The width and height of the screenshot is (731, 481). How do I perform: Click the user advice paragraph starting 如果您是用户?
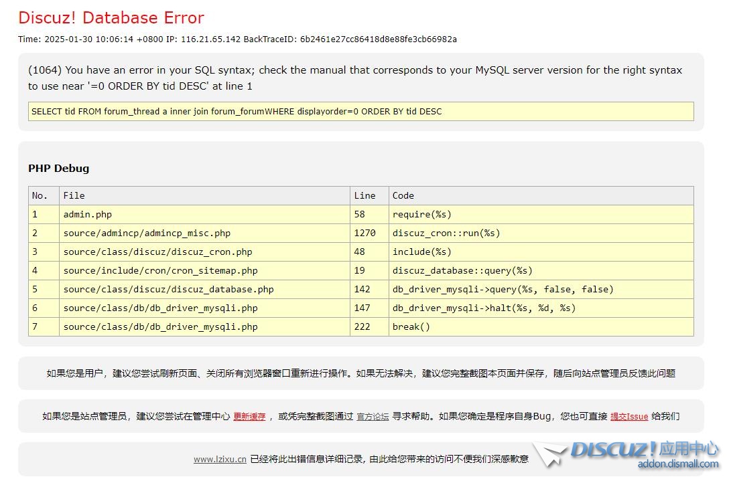(x=361, y=373)
